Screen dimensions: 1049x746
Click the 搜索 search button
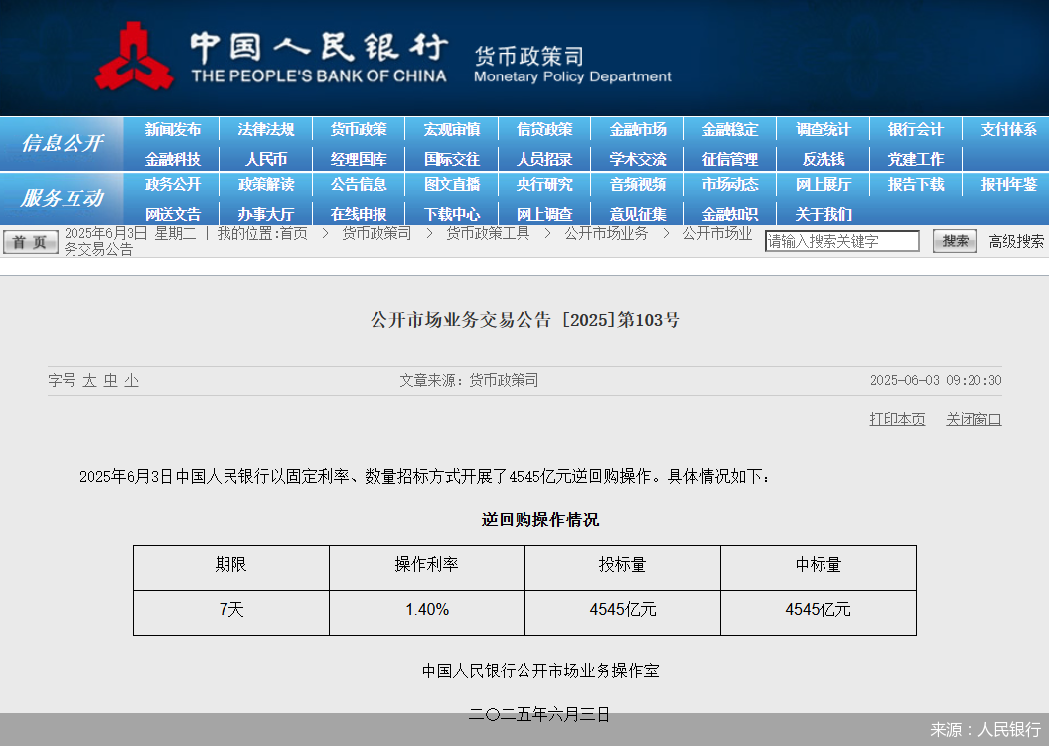955,241
